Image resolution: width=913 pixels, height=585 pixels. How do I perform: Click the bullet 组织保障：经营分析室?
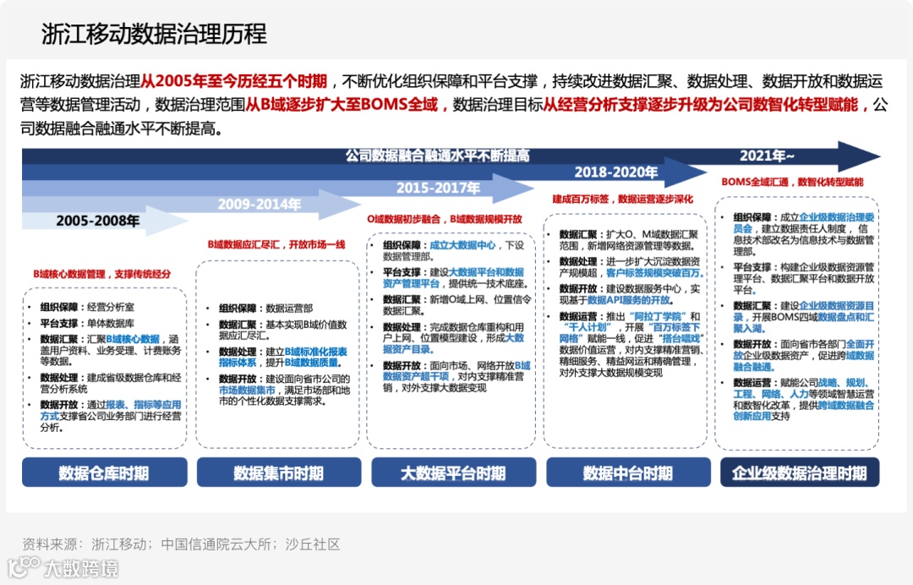(87, 307)
